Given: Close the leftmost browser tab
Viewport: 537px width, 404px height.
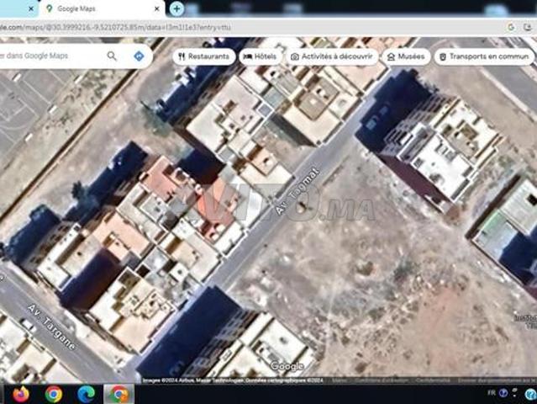Looking at the screenshot, I should (31, 9).
